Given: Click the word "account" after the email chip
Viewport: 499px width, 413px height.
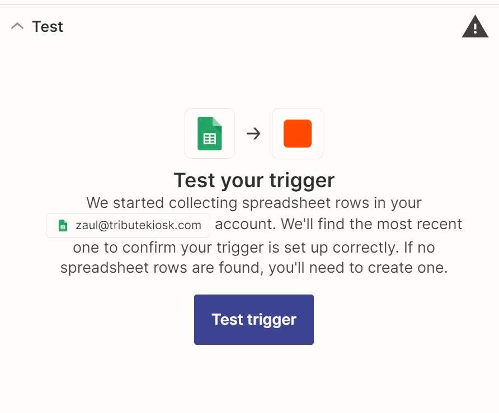Looking at the screenshot, I should tap(244, 225).
